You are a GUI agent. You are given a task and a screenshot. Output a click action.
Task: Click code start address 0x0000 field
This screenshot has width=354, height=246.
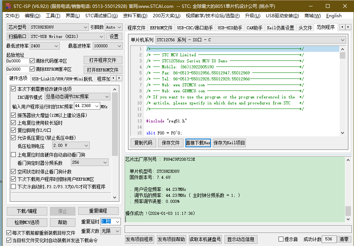click(x=17, y=61)
